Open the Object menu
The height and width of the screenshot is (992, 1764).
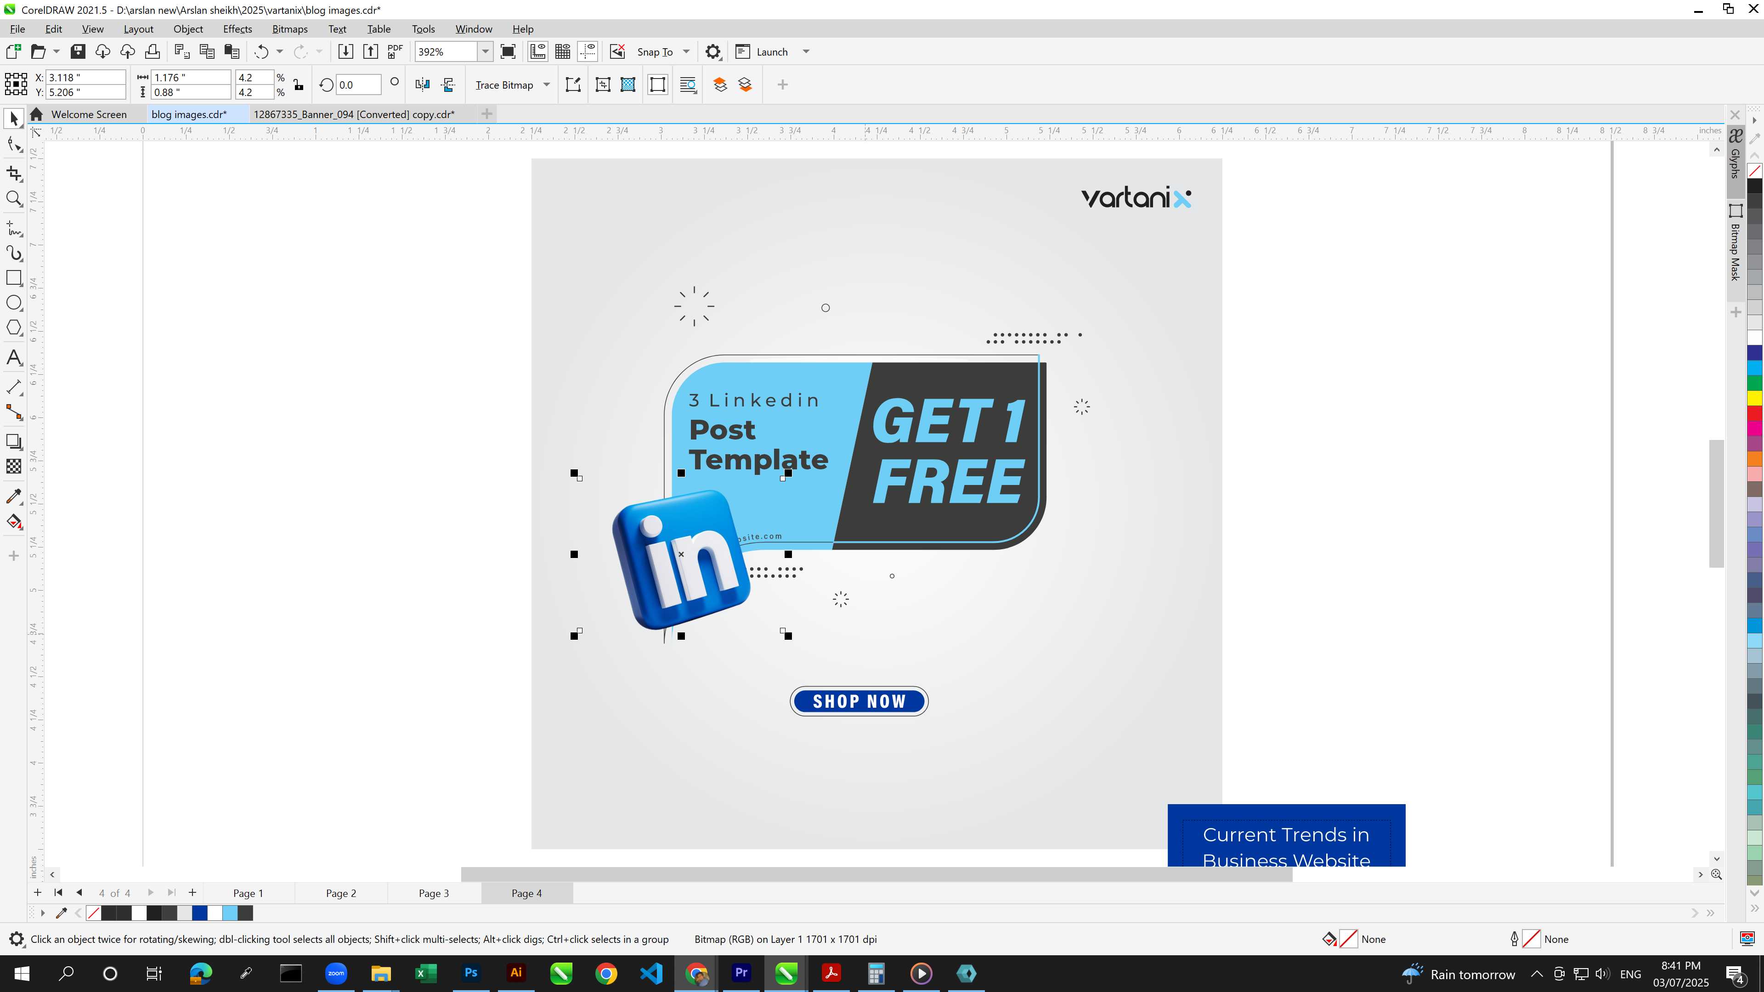point(187,29)
